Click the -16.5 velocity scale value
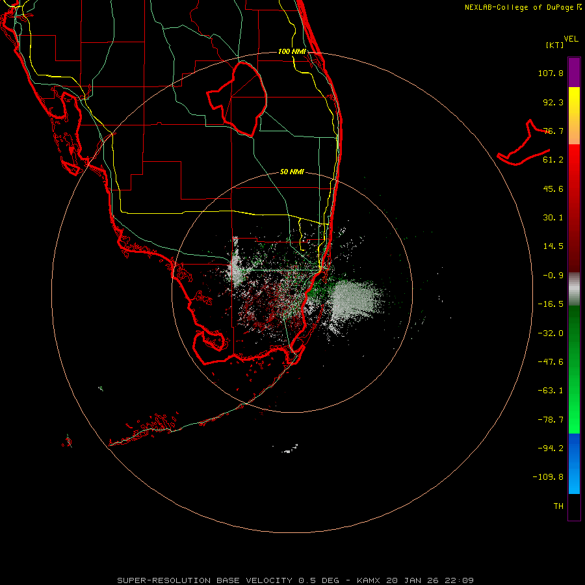Screen dimensions: 585x585 click(551, 304)
